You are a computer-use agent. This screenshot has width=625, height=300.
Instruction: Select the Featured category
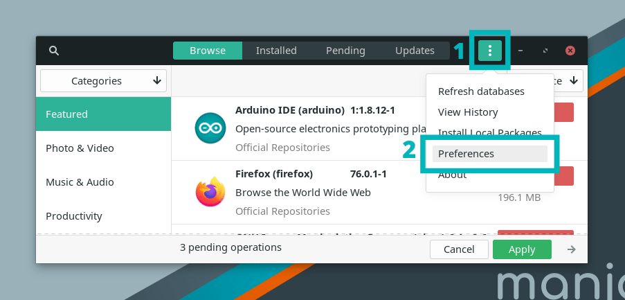coord(103,114)
